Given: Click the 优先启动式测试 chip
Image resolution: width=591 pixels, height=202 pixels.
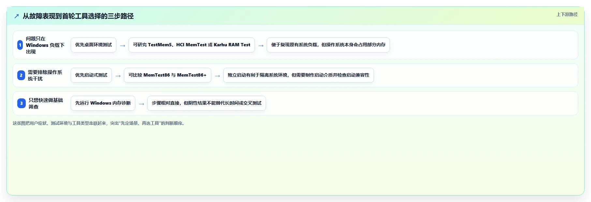Looking at the screenshot, I should pyautogui.click(x=91, y=75).
